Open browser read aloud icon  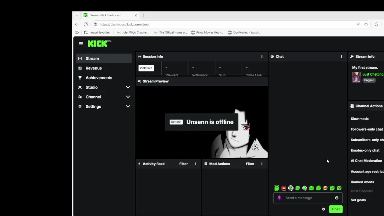[x=358, y=24]
